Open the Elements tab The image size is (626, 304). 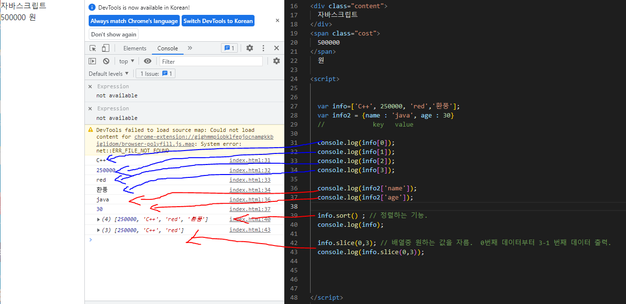click(135, 48)
